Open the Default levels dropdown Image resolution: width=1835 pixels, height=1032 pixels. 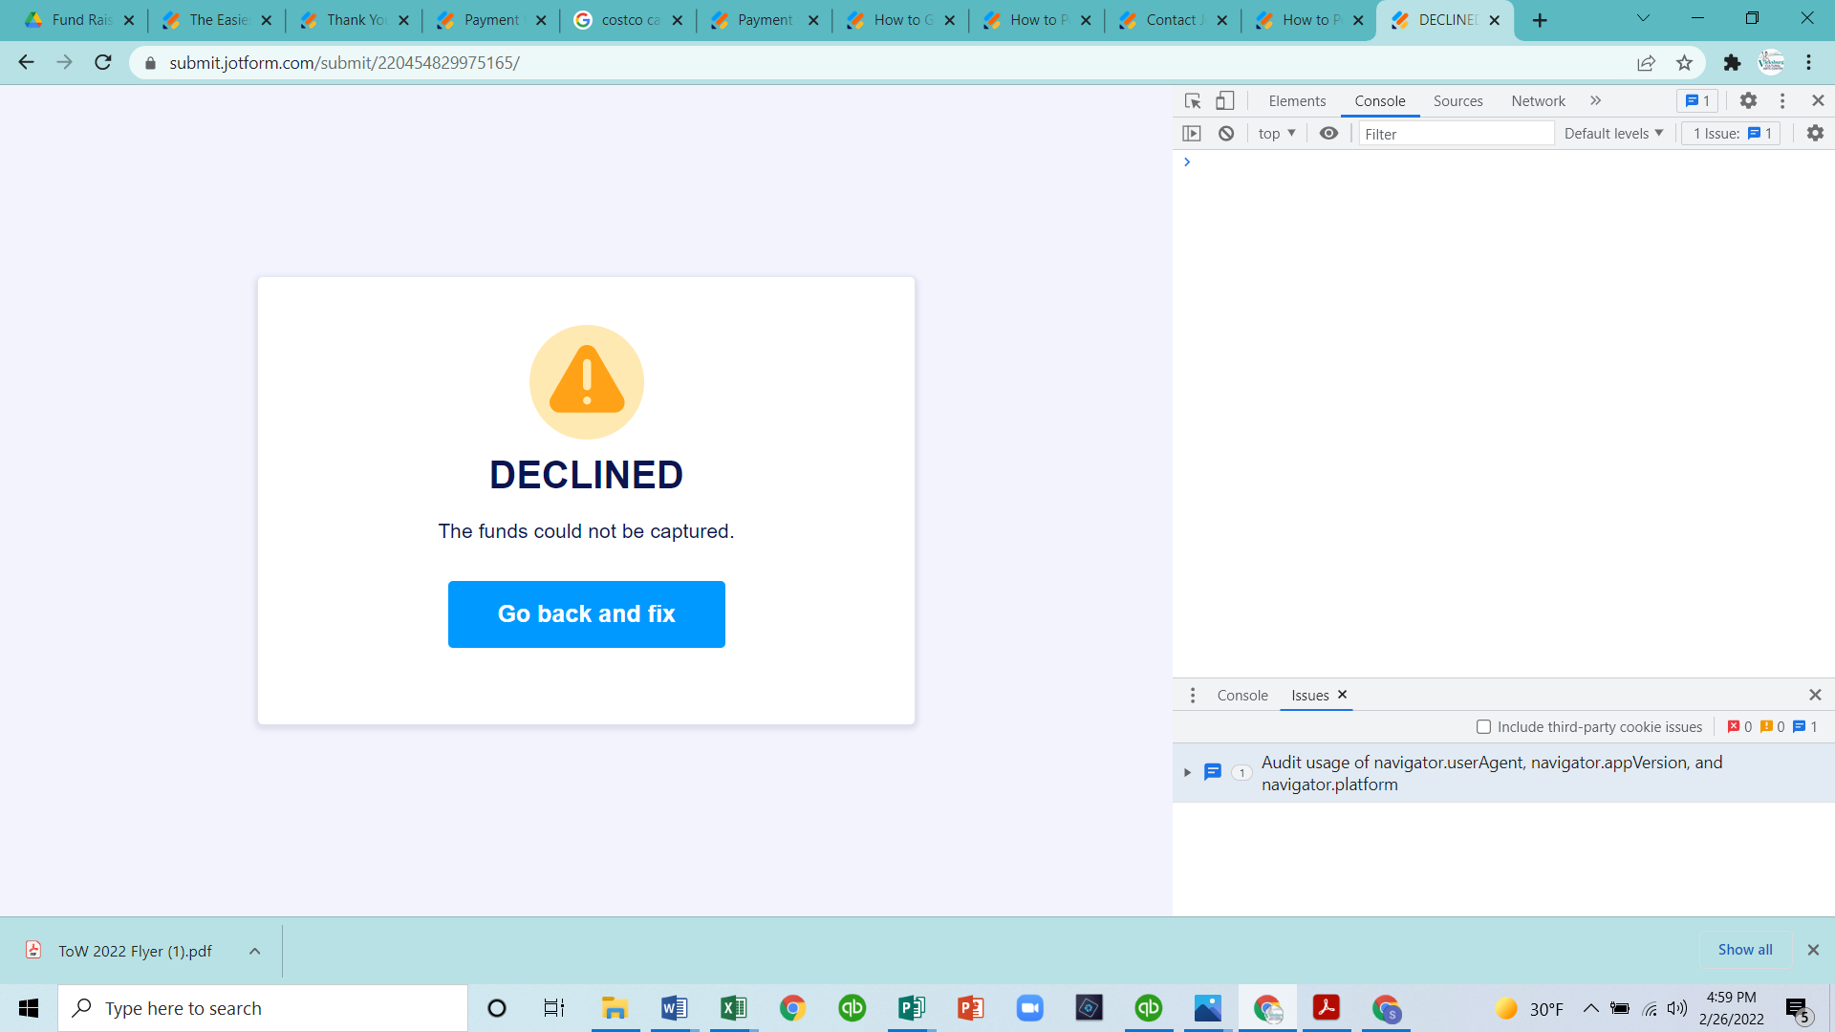click(x=1613, y=134)
